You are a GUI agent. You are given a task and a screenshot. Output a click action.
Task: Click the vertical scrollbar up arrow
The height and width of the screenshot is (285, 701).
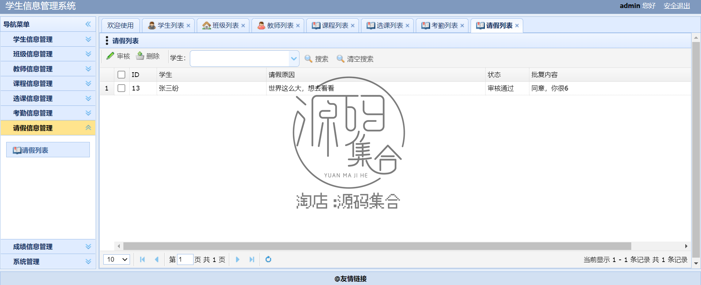point(696,38)
